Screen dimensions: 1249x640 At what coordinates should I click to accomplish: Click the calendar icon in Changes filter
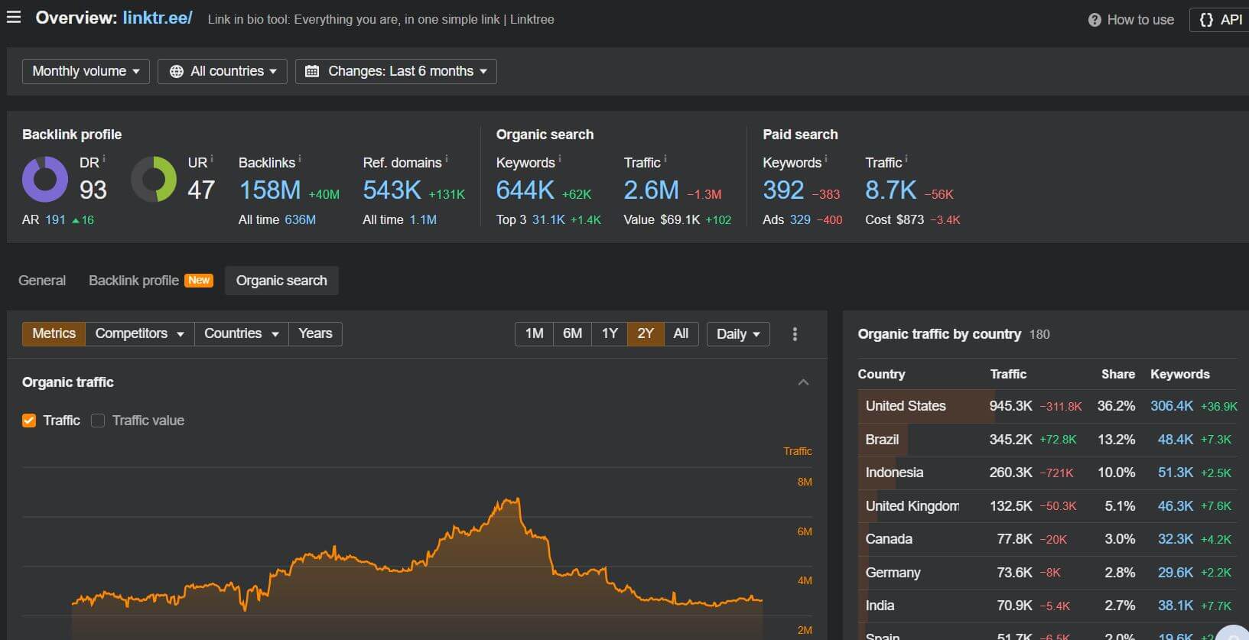[x=312, y=71]
